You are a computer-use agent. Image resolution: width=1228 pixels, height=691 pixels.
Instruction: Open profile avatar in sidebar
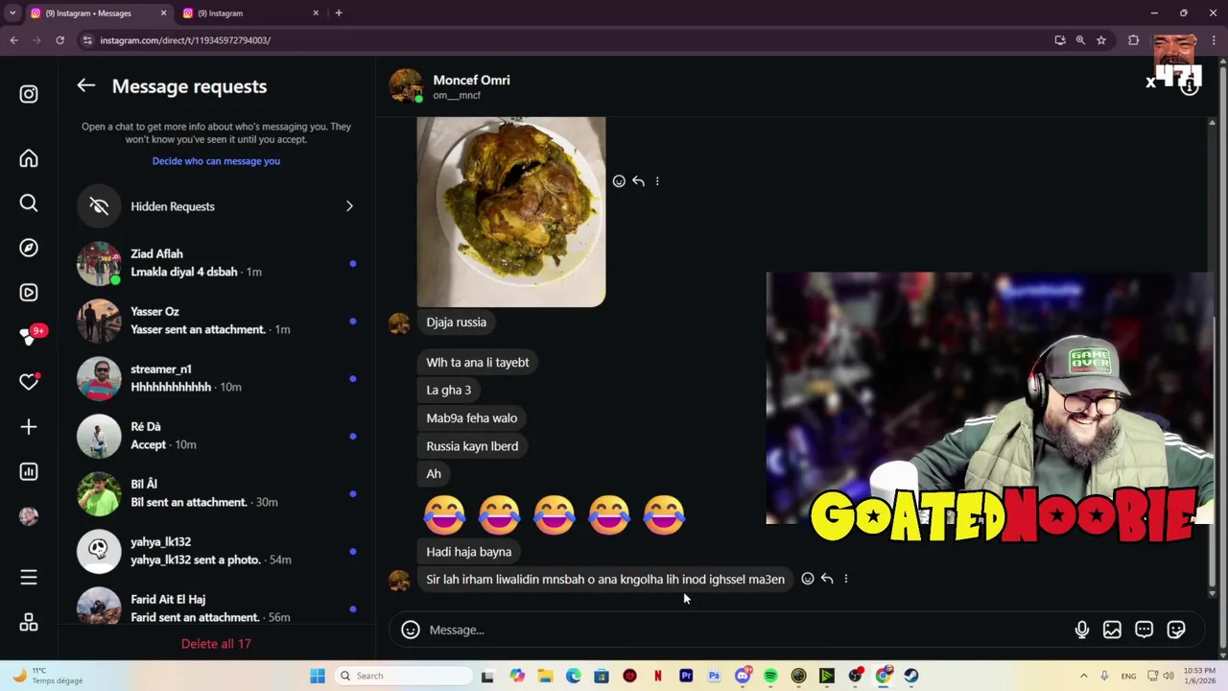29,516
